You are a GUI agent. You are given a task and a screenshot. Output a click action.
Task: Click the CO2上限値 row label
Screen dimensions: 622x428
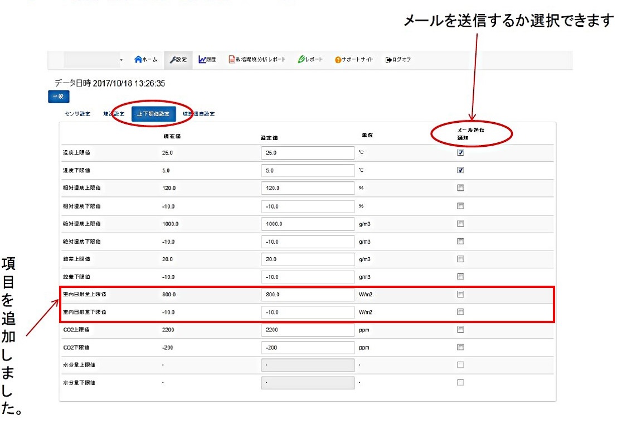[x=76, y=330]
